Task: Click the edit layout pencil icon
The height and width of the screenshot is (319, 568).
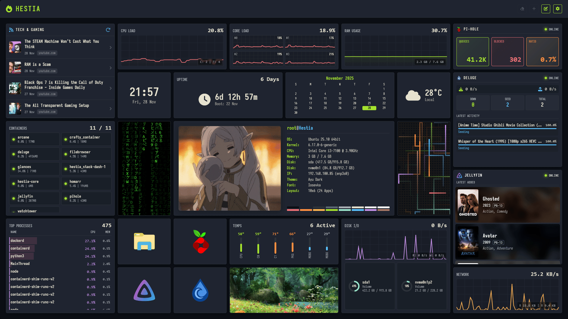Action: [546, 9]
